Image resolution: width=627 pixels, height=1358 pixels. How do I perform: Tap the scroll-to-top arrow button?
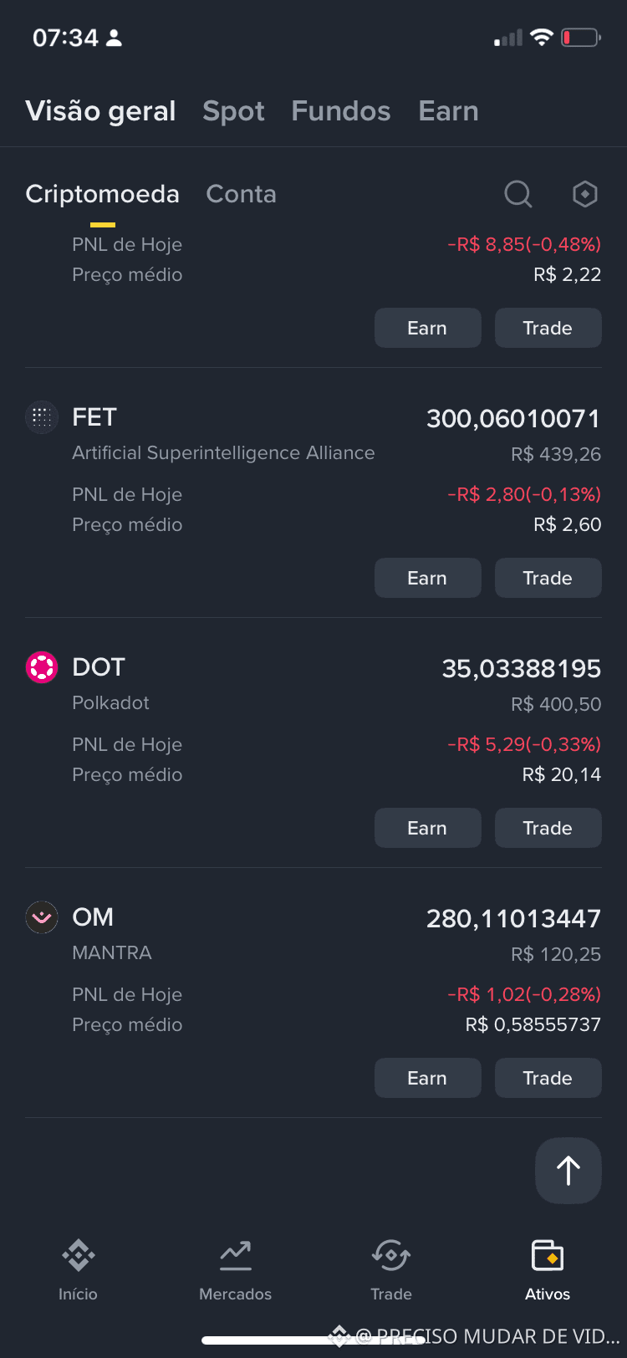(x=568, y=1171)
